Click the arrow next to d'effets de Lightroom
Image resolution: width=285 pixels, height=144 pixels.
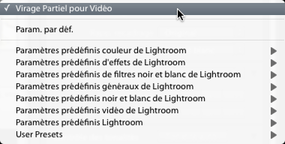pos(273,63)
